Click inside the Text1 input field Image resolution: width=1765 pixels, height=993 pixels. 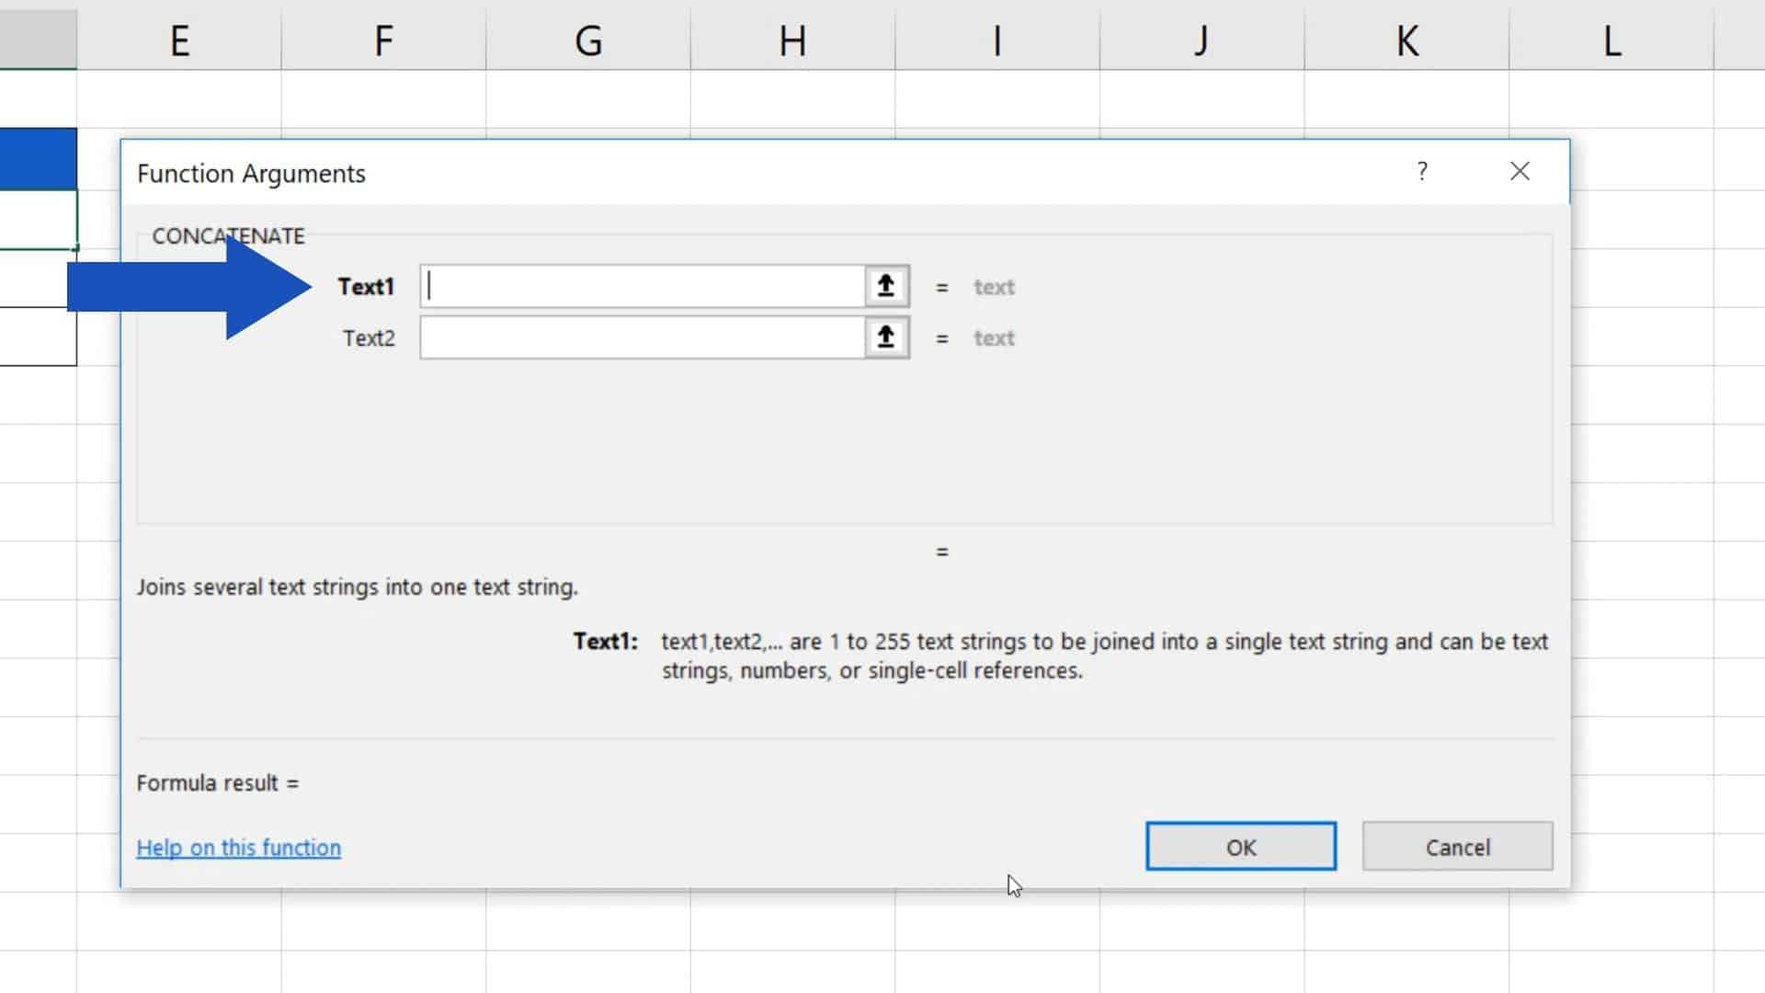click(643, 287)
